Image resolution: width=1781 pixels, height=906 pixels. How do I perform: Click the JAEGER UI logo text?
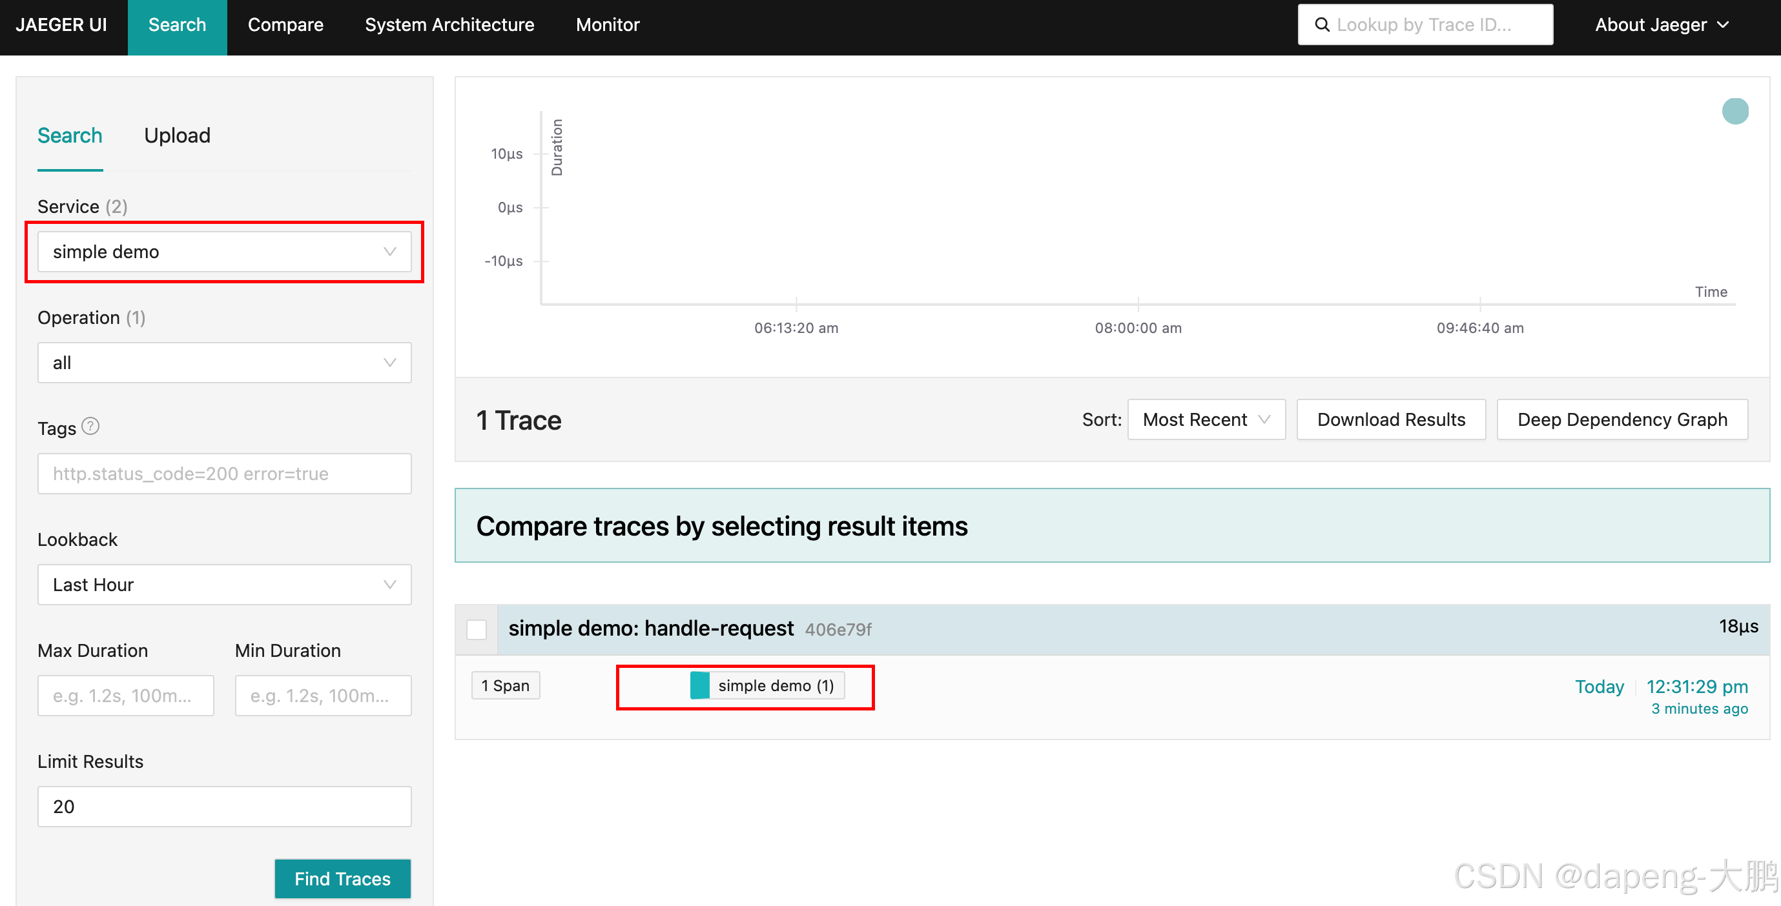[x=61, y=25]
